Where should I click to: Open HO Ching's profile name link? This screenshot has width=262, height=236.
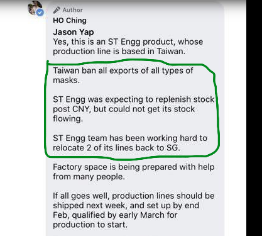coord(70,20)
